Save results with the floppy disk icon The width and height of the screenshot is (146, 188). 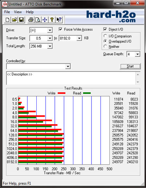(21, 20)
